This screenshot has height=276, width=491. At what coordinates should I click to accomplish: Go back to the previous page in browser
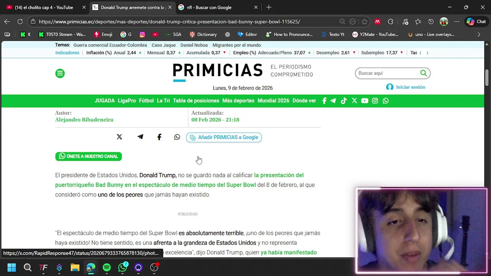click(7, 21)
